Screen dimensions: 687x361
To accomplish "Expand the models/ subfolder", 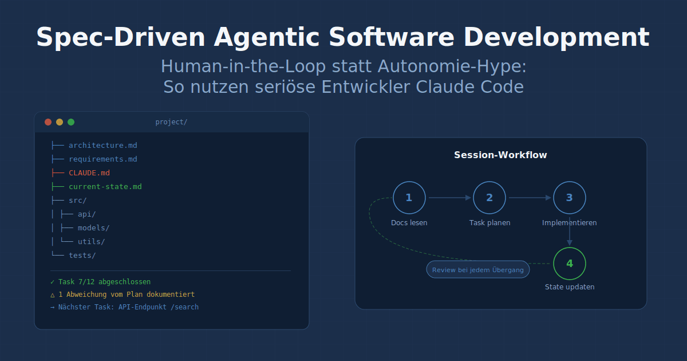I will (x=94, y=228).
